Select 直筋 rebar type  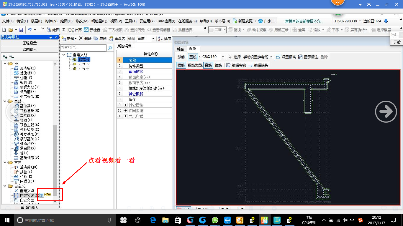click(208, 65)
